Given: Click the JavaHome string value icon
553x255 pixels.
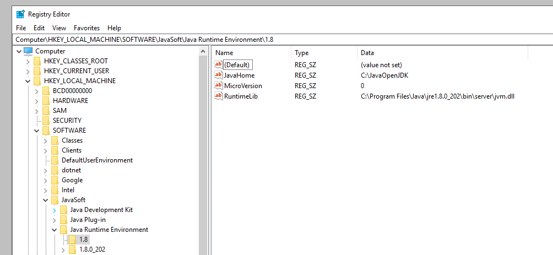Looking at the screenshot, I should (219, 75).
